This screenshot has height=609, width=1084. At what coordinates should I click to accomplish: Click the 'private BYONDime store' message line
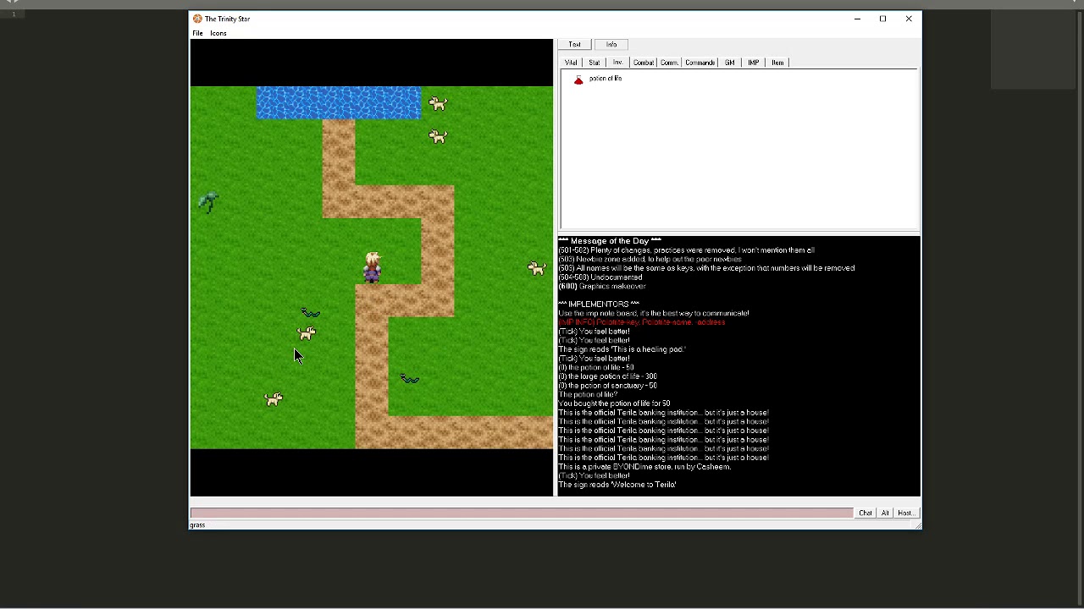point(644,467)
